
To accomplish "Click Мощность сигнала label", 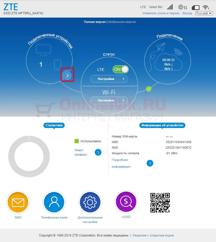I will tap(125, 153).
